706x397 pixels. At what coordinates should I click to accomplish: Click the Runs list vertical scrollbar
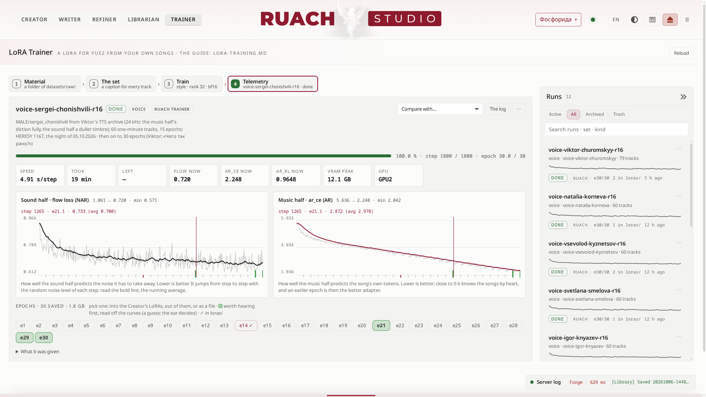tap(691, 185)
